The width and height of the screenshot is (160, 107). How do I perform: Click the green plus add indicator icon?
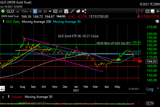(x=3, y=12)
